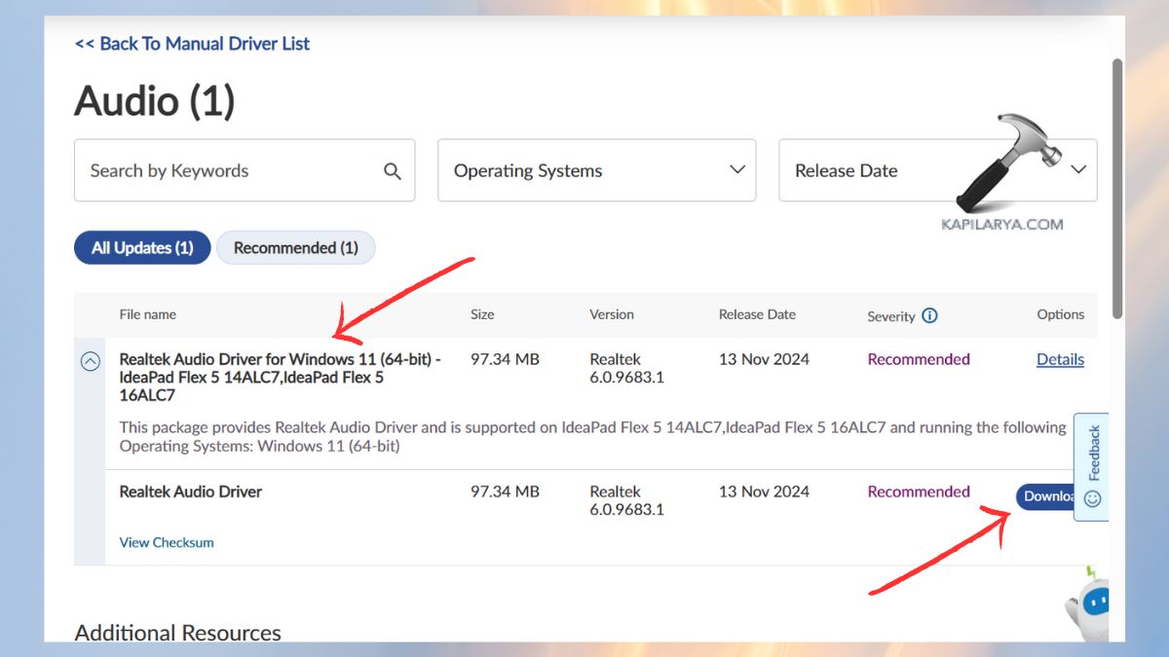The image size is (1169, 657).
Task: Collapse the Realtek driver row with circled chevron
Action: point(90,362)
